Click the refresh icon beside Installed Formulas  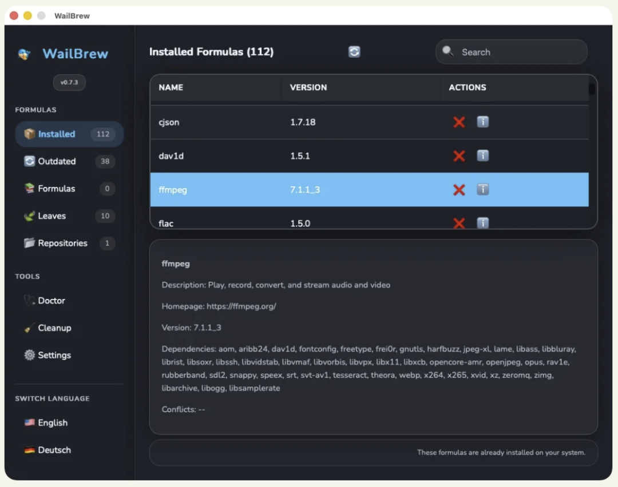(x=354, y=52)
